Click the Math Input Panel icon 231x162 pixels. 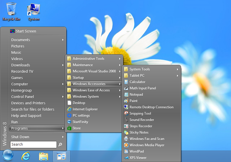click(x=126, y=88)
